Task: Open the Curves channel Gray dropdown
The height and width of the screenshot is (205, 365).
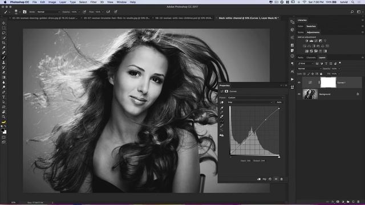Action: 250,102
